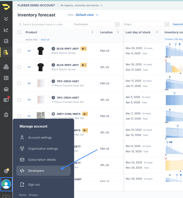
Task: Click the Privacy link
Action: point(33,195)
